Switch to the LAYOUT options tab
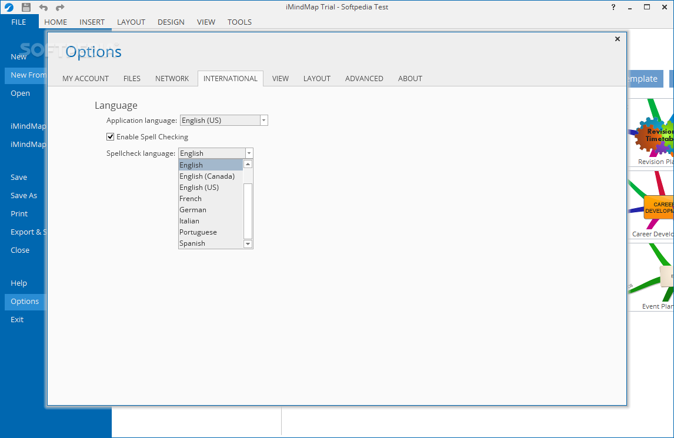The image size is (674, 438). pyautogui.click(x=317, y=79)
